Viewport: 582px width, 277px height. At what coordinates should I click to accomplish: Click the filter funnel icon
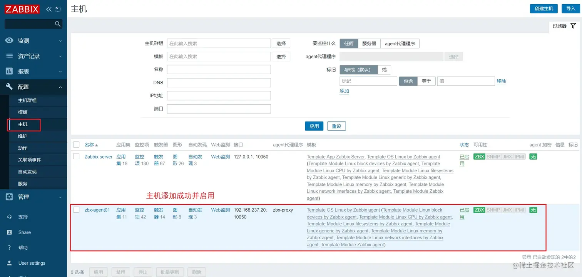(573, 26)
